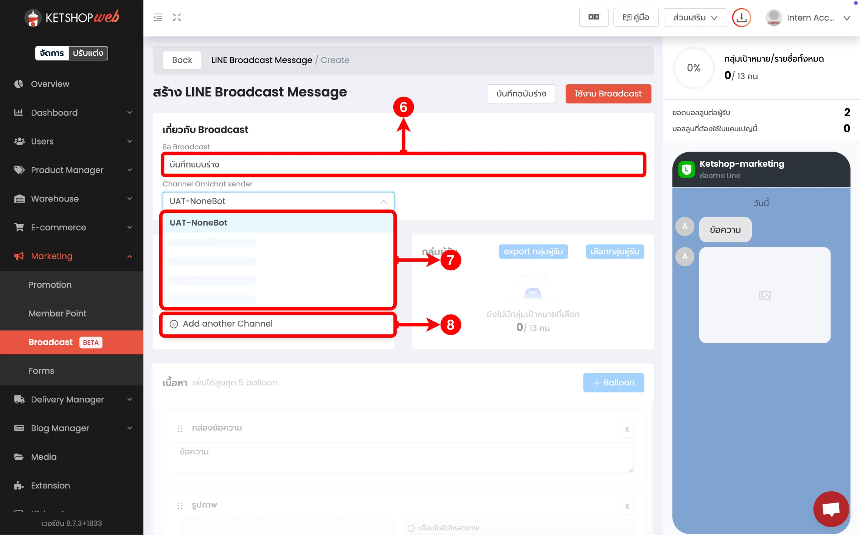Image resolution: width=860 pixels, height=535 pixels.
Task: Click the Back button
Action: [x=182, y=60]
